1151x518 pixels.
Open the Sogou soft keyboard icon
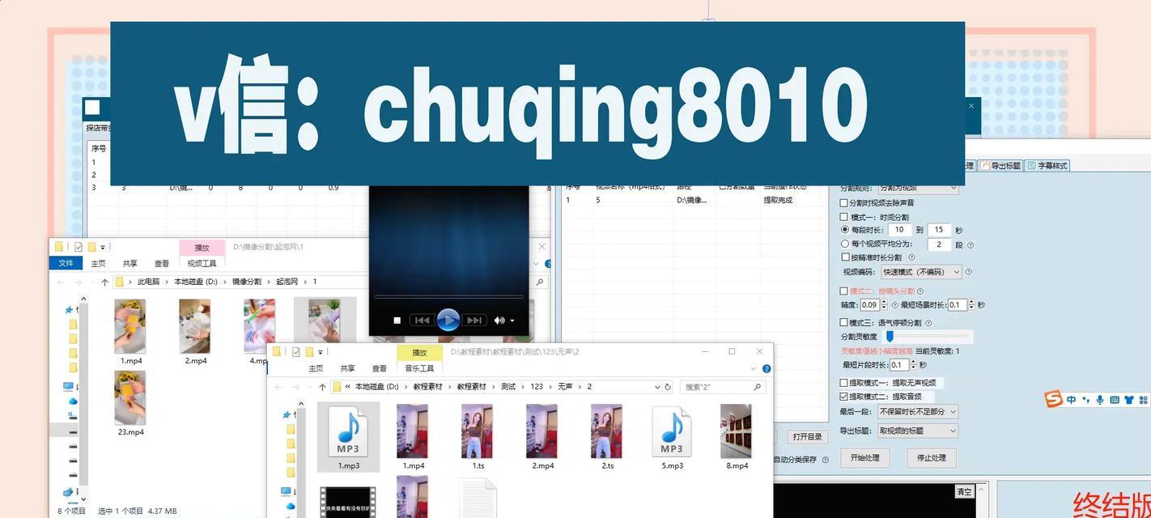[x=1114, y=400]
